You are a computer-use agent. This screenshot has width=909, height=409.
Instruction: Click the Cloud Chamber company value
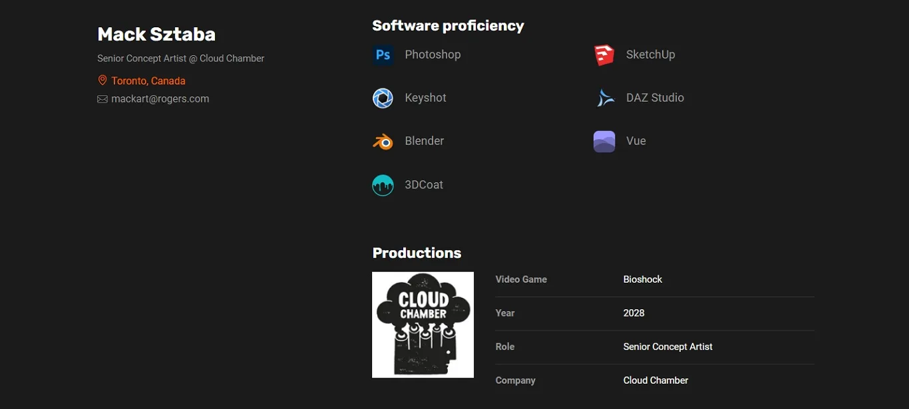(655, 380)
